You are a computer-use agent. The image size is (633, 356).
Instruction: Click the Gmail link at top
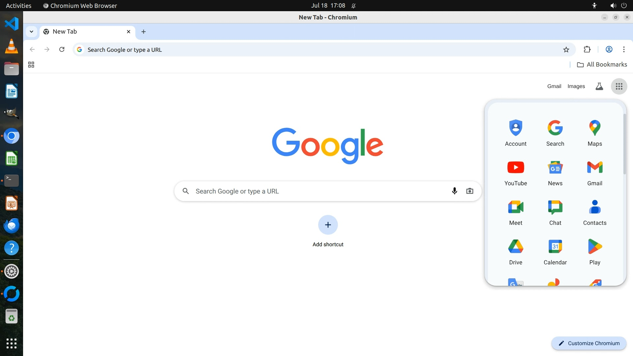(554, 86)
